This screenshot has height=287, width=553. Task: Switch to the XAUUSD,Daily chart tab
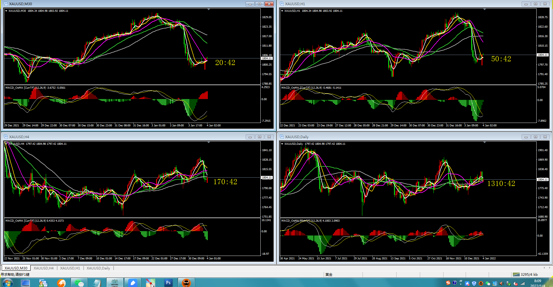(98, 268)
